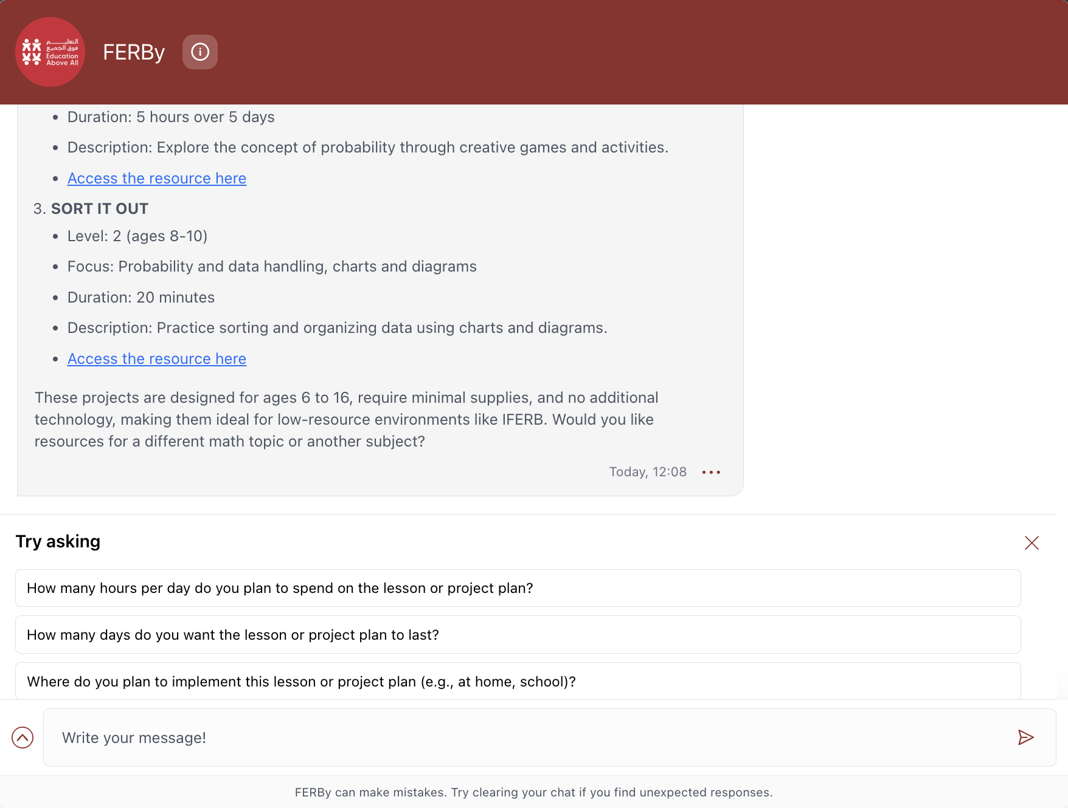
Task: Click the FERBy title in header
Action: pyautogui.click(x=134, y=52)
